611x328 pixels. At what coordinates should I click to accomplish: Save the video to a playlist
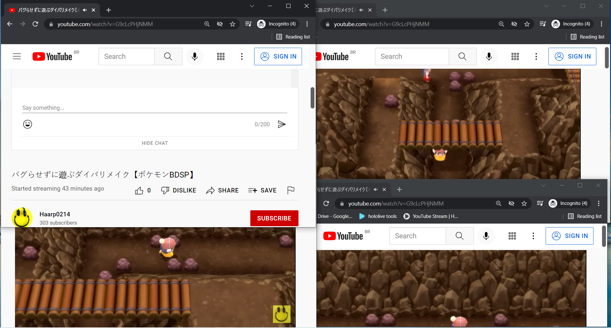[x=262, y=190]
